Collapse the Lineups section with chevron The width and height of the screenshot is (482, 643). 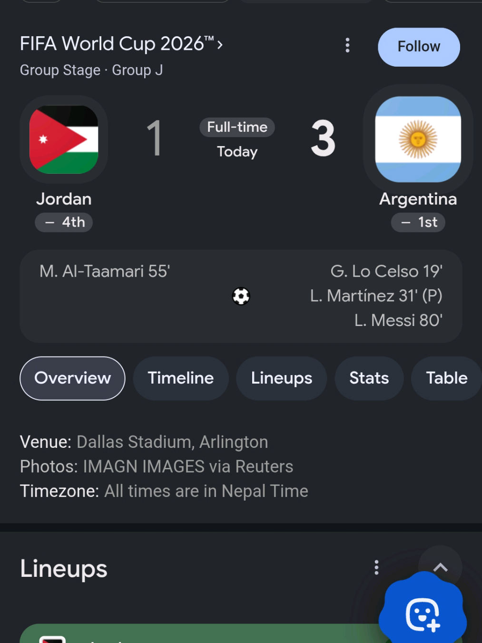click(x=441, y=567)
